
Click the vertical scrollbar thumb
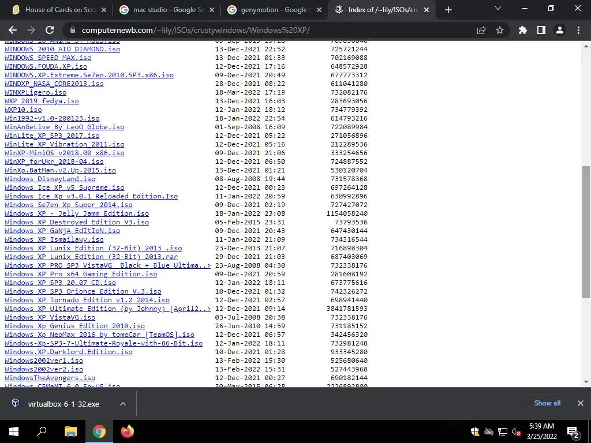pos(586,232)
